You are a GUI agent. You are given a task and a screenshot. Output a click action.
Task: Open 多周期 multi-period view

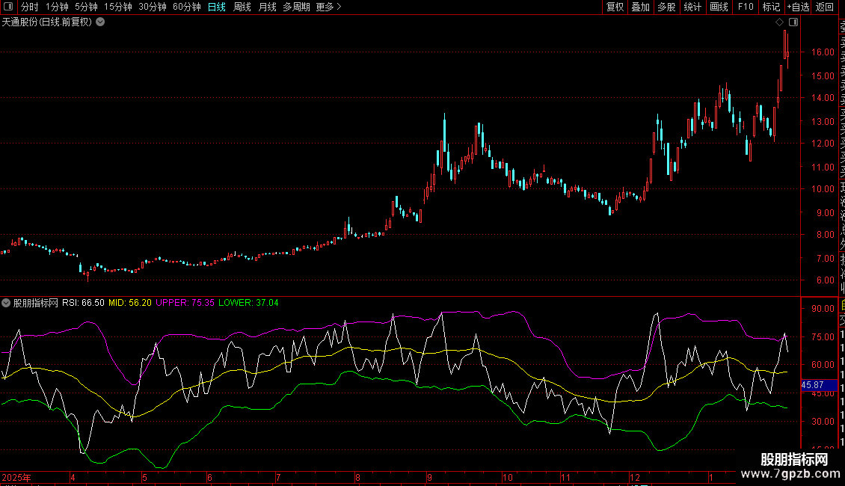click(296, 7)
